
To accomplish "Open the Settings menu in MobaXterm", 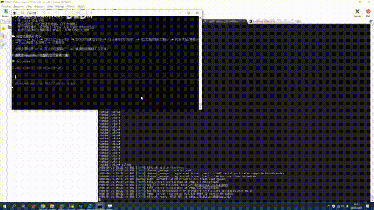I will click(x=60, y=6).
